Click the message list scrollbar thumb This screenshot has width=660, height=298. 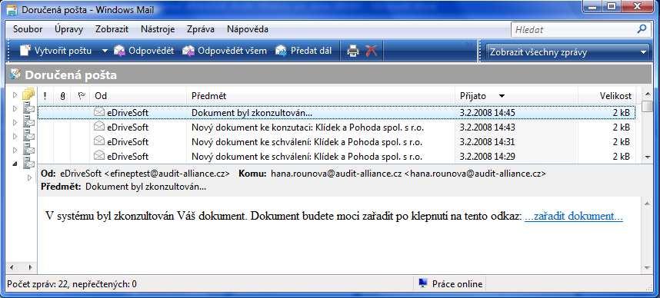pos(648,105)
